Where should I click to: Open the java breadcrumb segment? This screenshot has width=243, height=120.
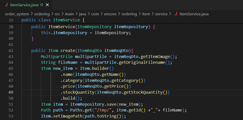(x=82, y=14)
